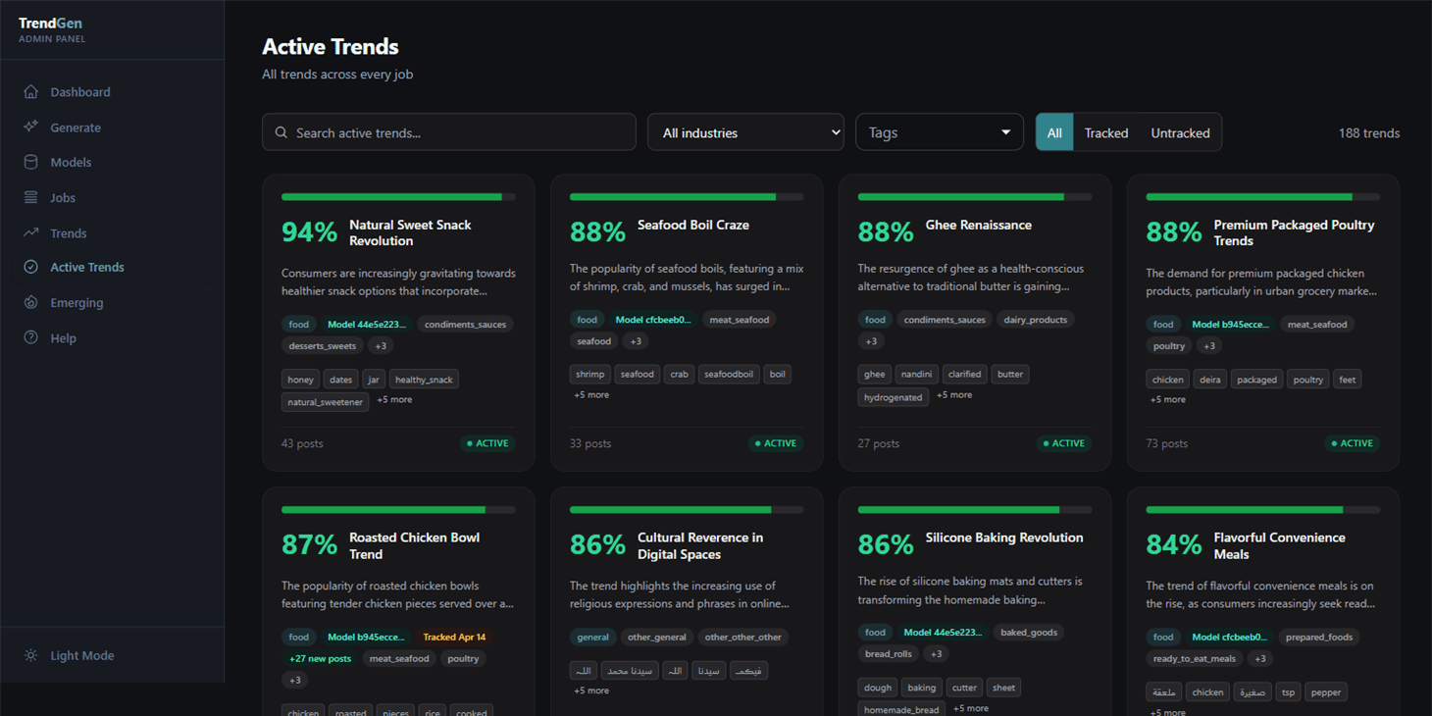
Task: Expand +5 more on Silicone Baking Revolution
Action: 971,708
